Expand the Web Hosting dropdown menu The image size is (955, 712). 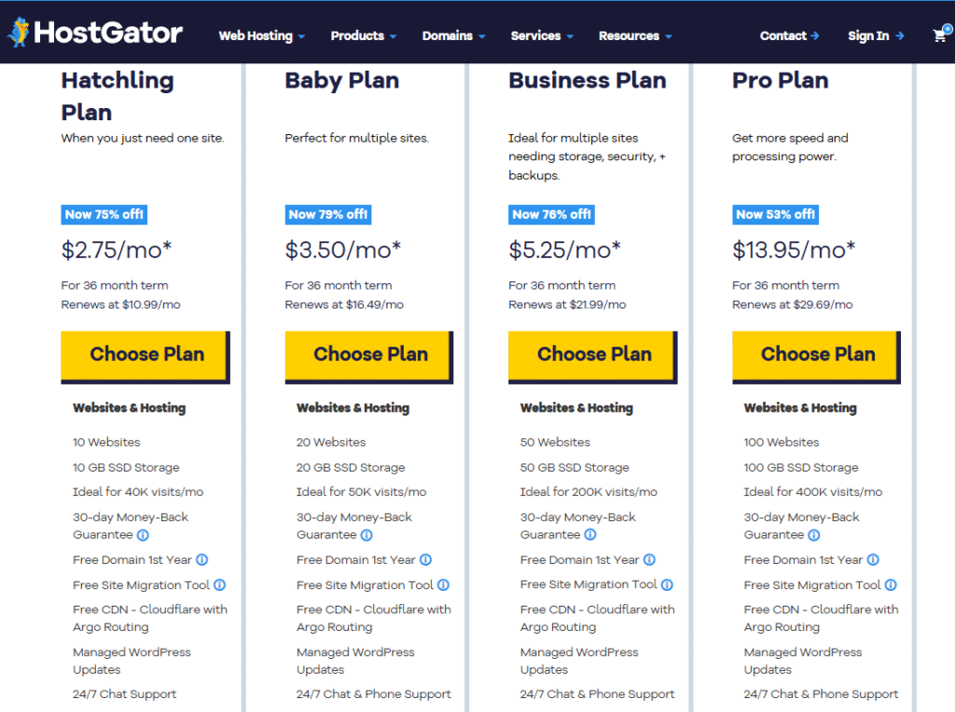(x=261, y=36)
